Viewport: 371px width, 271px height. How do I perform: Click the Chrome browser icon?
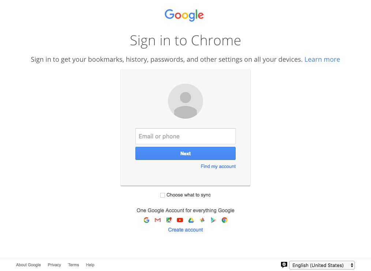coord(224,220)
